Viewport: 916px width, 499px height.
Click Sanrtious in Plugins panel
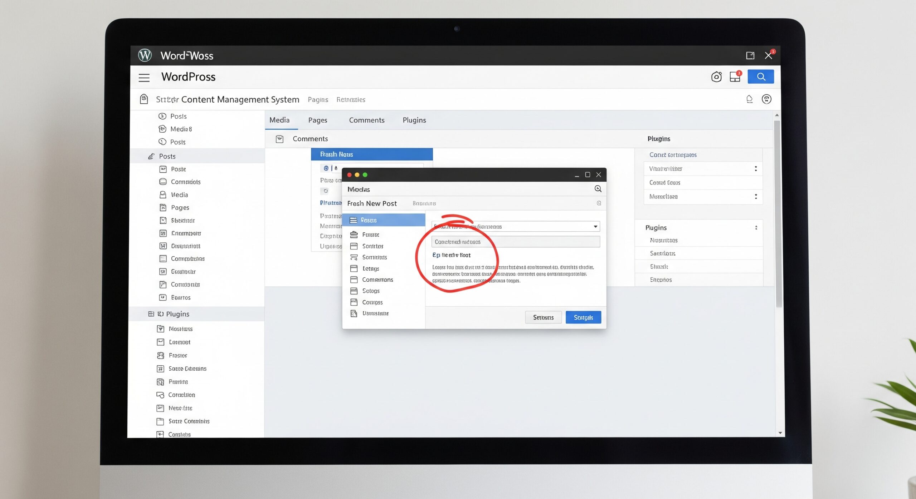point(663,253)
